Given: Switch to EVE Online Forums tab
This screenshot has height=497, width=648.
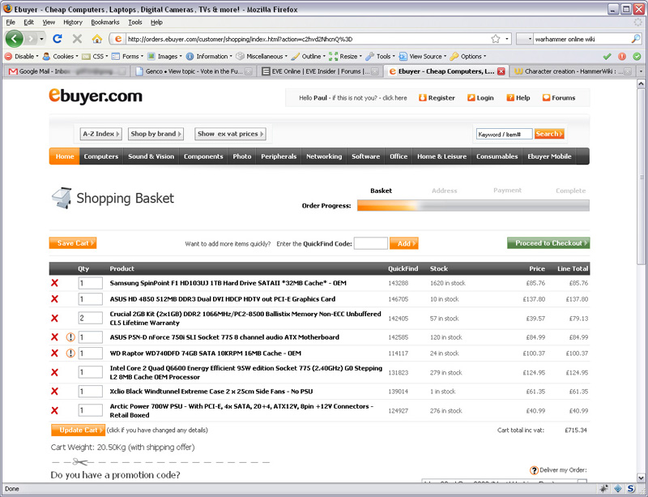Looking at the screenshot, I should pyautogui.click(x=320, y=71).
